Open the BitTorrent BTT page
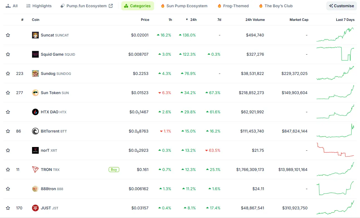The width and height of the screenshot is (360, 218). tap(54, 131)
